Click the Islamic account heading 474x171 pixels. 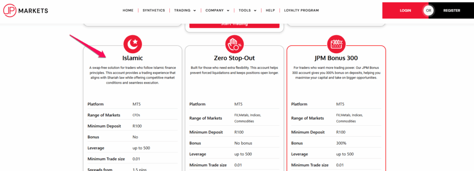click(x=132, y=58)
